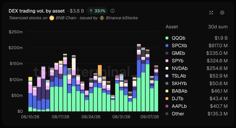Click the Asset column header
Viewport: 236px width, 128px height.
tap(172, 27)
